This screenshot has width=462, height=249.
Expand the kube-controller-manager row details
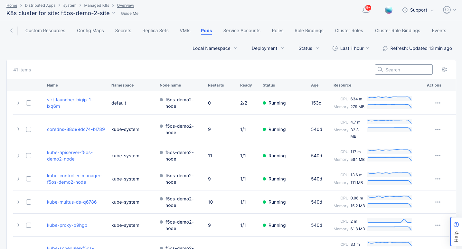(18, 179)
